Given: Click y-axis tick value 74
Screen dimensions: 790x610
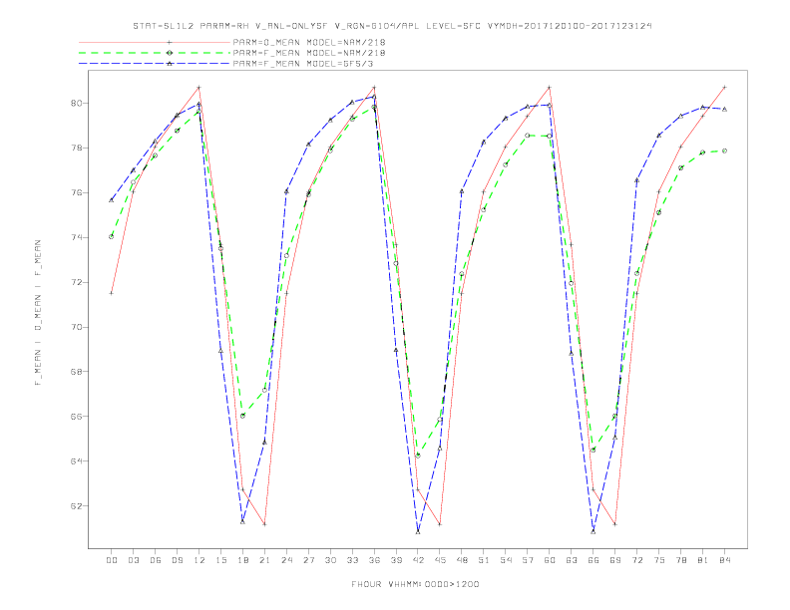Looking at the screenshot, I should click(x=76, y=237).
